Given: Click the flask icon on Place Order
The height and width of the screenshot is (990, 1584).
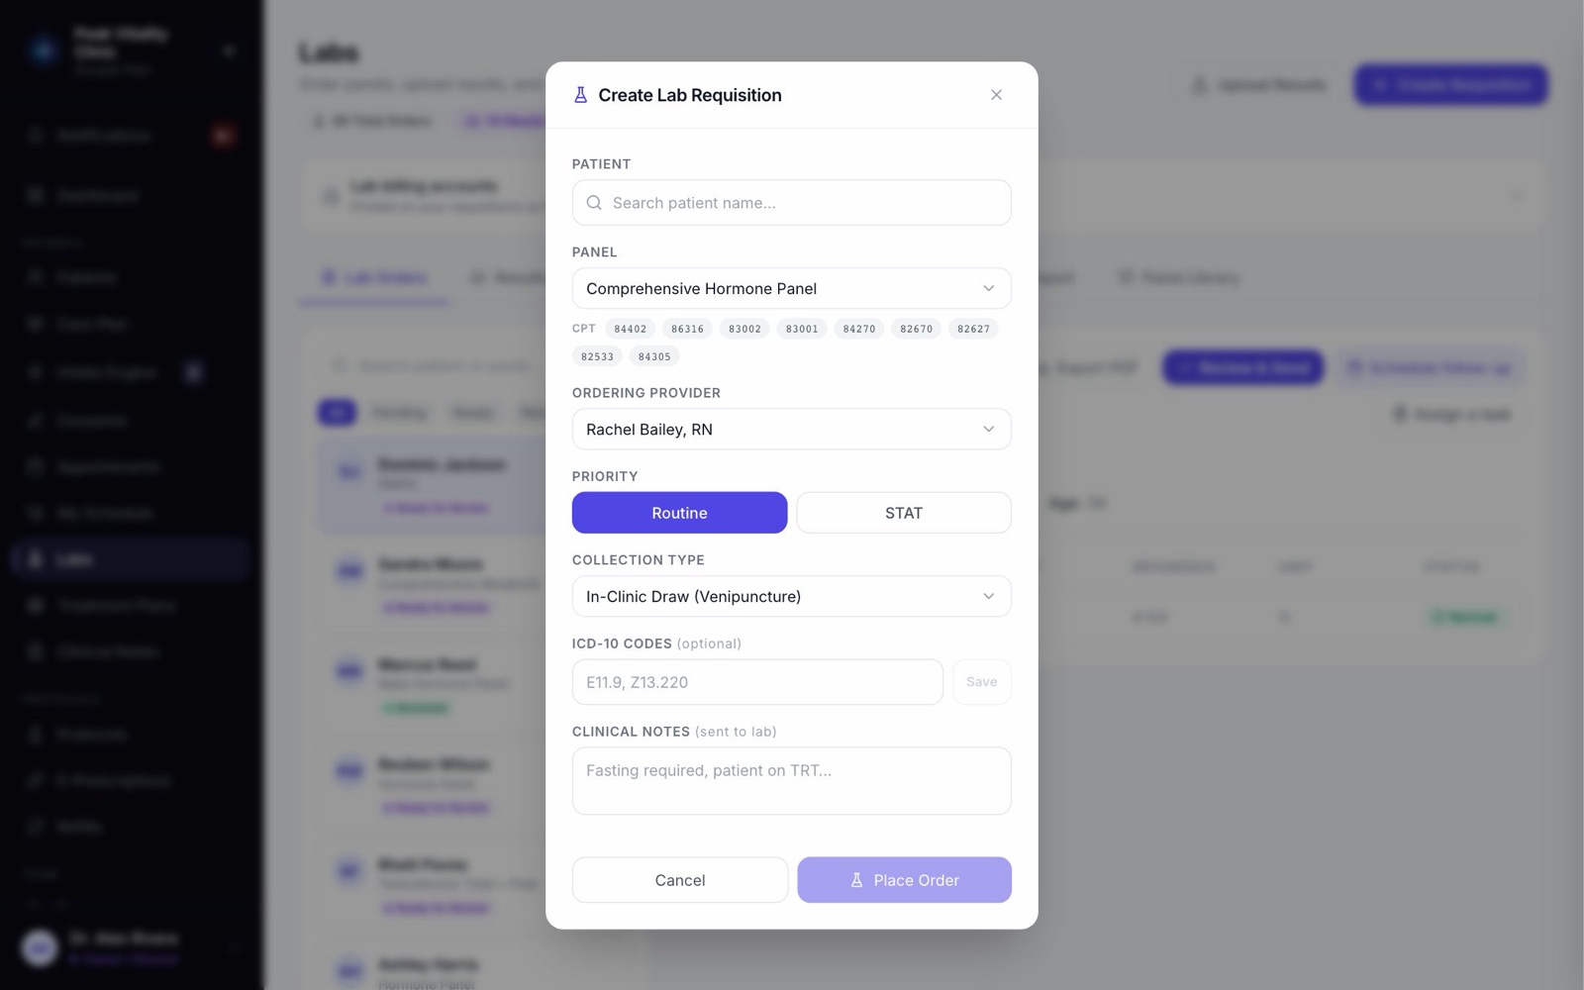Looking at the screenshot, I should [856, 880].
